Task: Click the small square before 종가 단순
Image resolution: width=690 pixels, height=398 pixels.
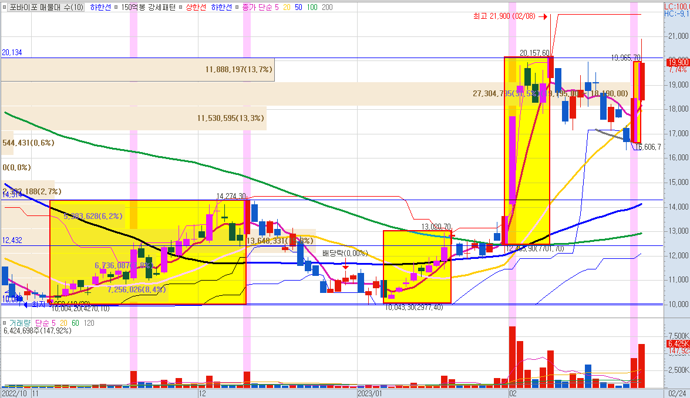Action: 237,8
